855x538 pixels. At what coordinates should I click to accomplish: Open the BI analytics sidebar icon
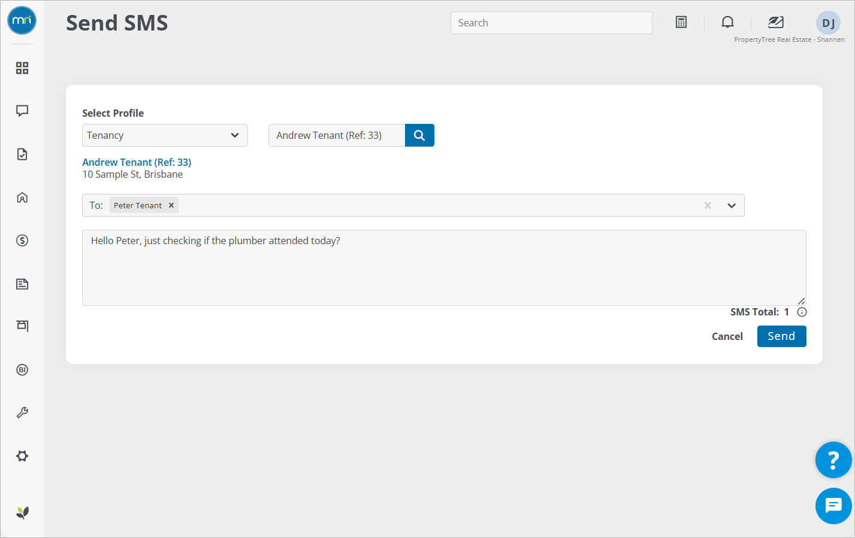[x=22, y=370]
